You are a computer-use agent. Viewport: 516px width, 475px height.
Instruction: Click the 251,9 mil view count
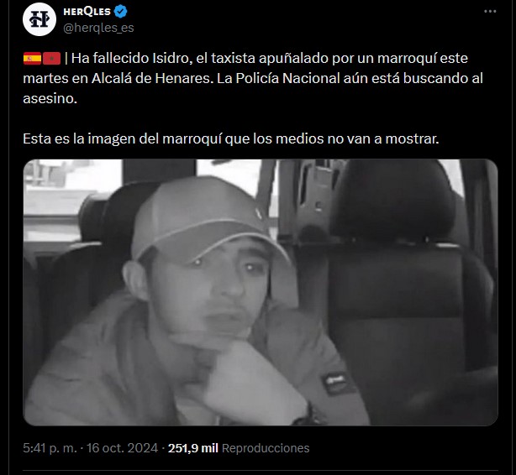pyautogui.click(x=193, y=448)
